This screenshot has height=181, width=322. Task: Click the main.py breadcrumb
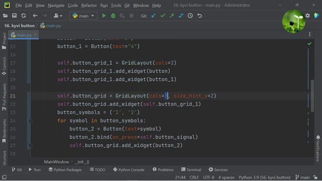51,26
